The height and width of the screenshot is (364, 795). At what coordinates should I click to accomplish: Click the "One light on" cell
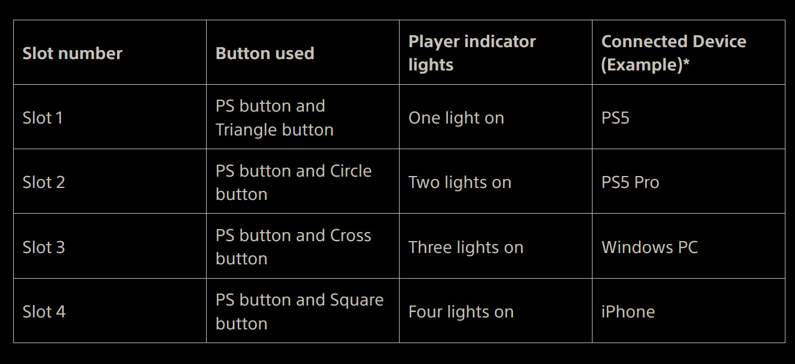pos(456,118)
